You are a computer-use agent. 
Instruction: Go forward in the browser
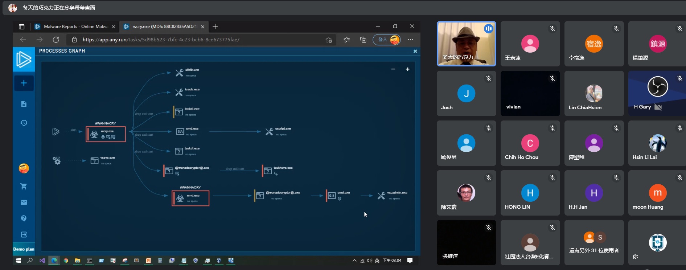point(40,40)
